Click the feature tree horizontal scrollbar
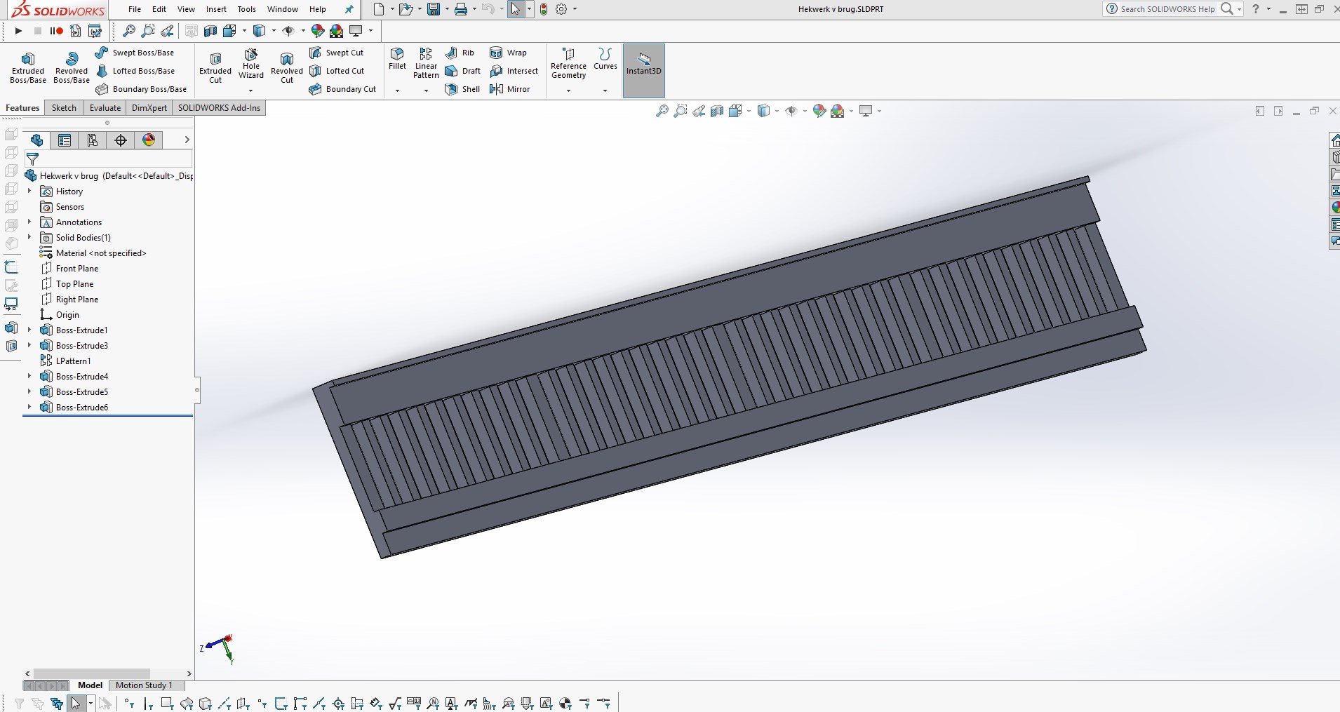This screenshot has height=712, width=1340. [92, 673]
